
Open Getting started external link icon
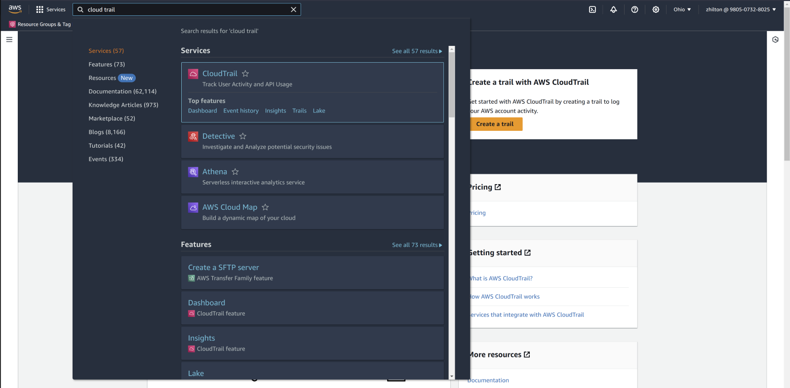527,253
